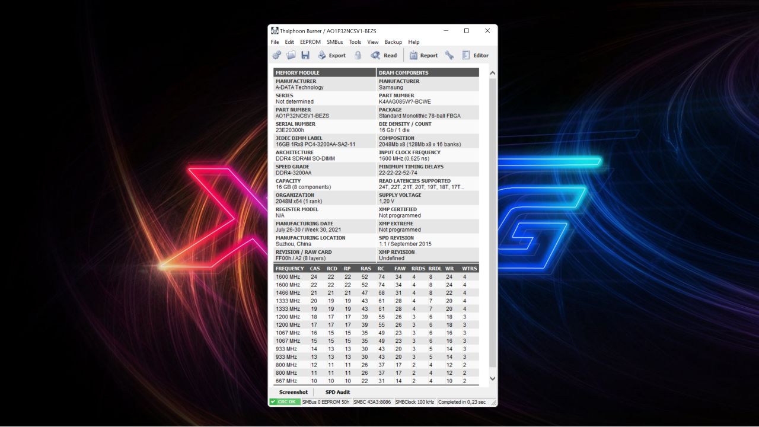Click the floppy disk save icon
The width and height of the screenshot is (759, 427).
(x=305, y=55)
